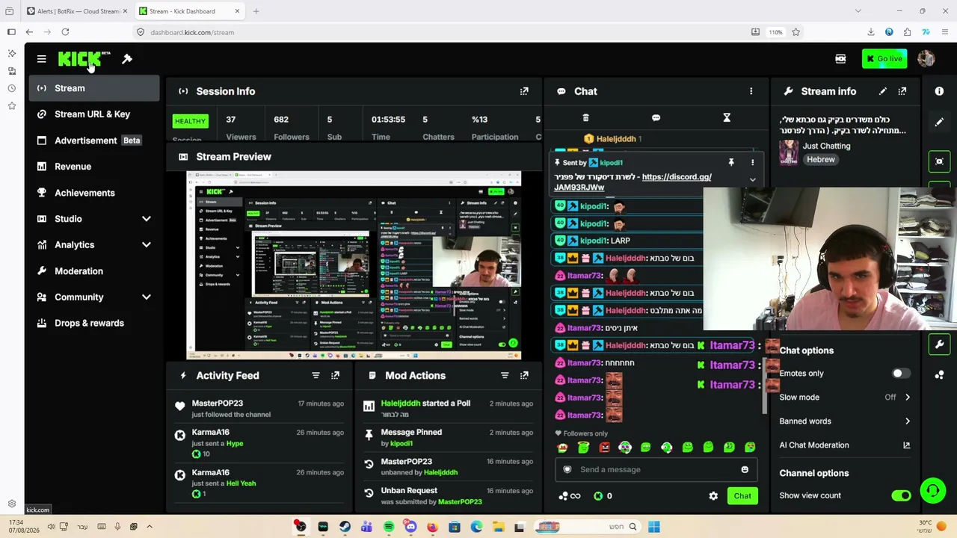Open Moderation page
957x538 pixels.
point(93,271)
